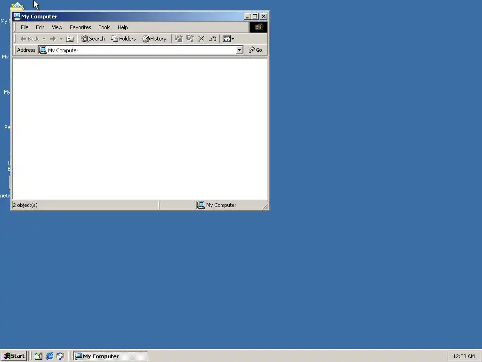Click the Undo toolbar icon
Screen dimensions: 482x362
pyautogui.click(x=212, y=39)
